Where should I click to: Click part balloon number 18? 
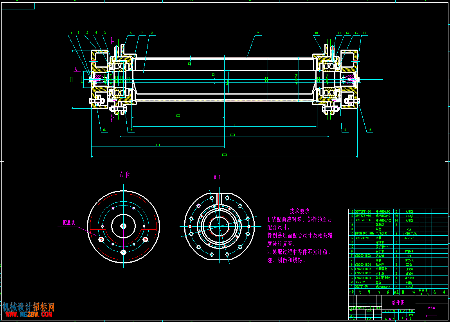click(x=370, y=130)
